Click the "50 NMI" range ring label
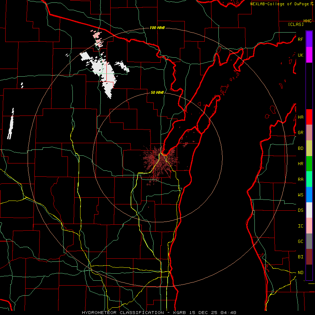This screenshot has width=315, height=315. pyautogui.click(x=157, y=92)
